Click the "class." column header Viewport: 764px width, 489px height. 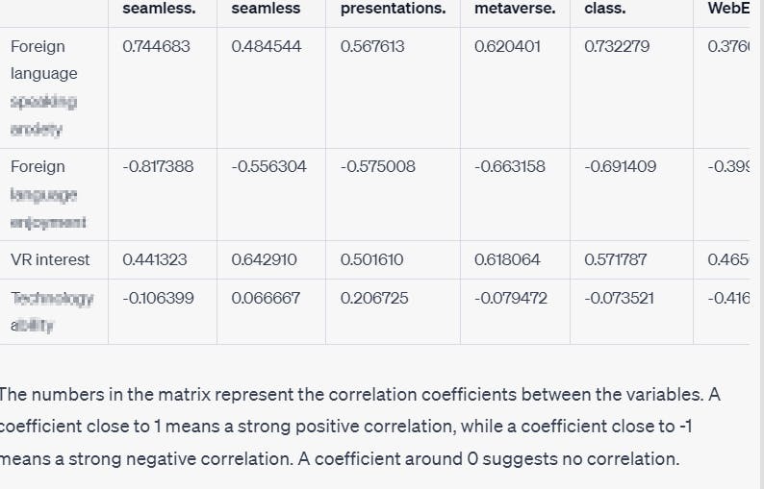tap(604, 9)
